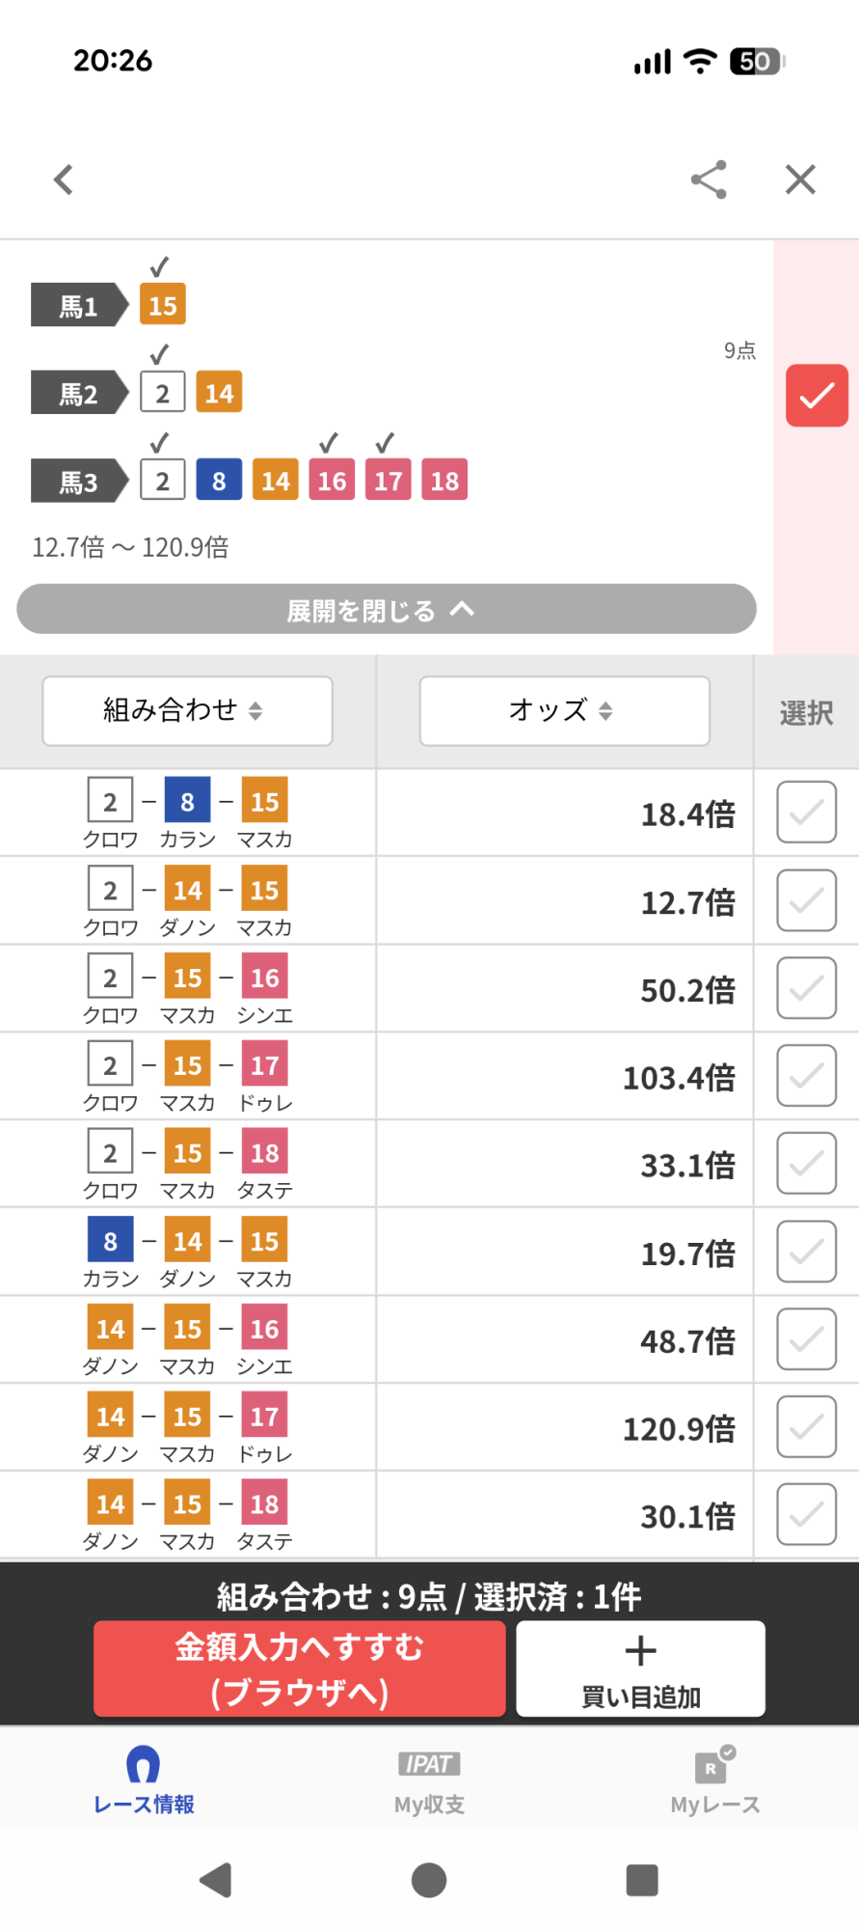Tap the share icon

coord(709,179)
